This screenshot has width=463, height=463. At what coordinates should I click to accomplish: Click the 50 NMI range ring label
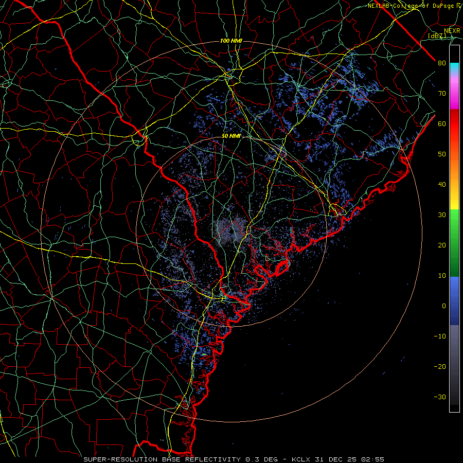click(231, 136)
